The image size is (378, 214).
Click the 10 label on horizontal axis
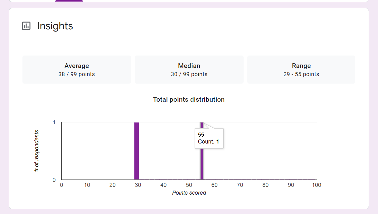pyautogui.click(x=87, y=185)
